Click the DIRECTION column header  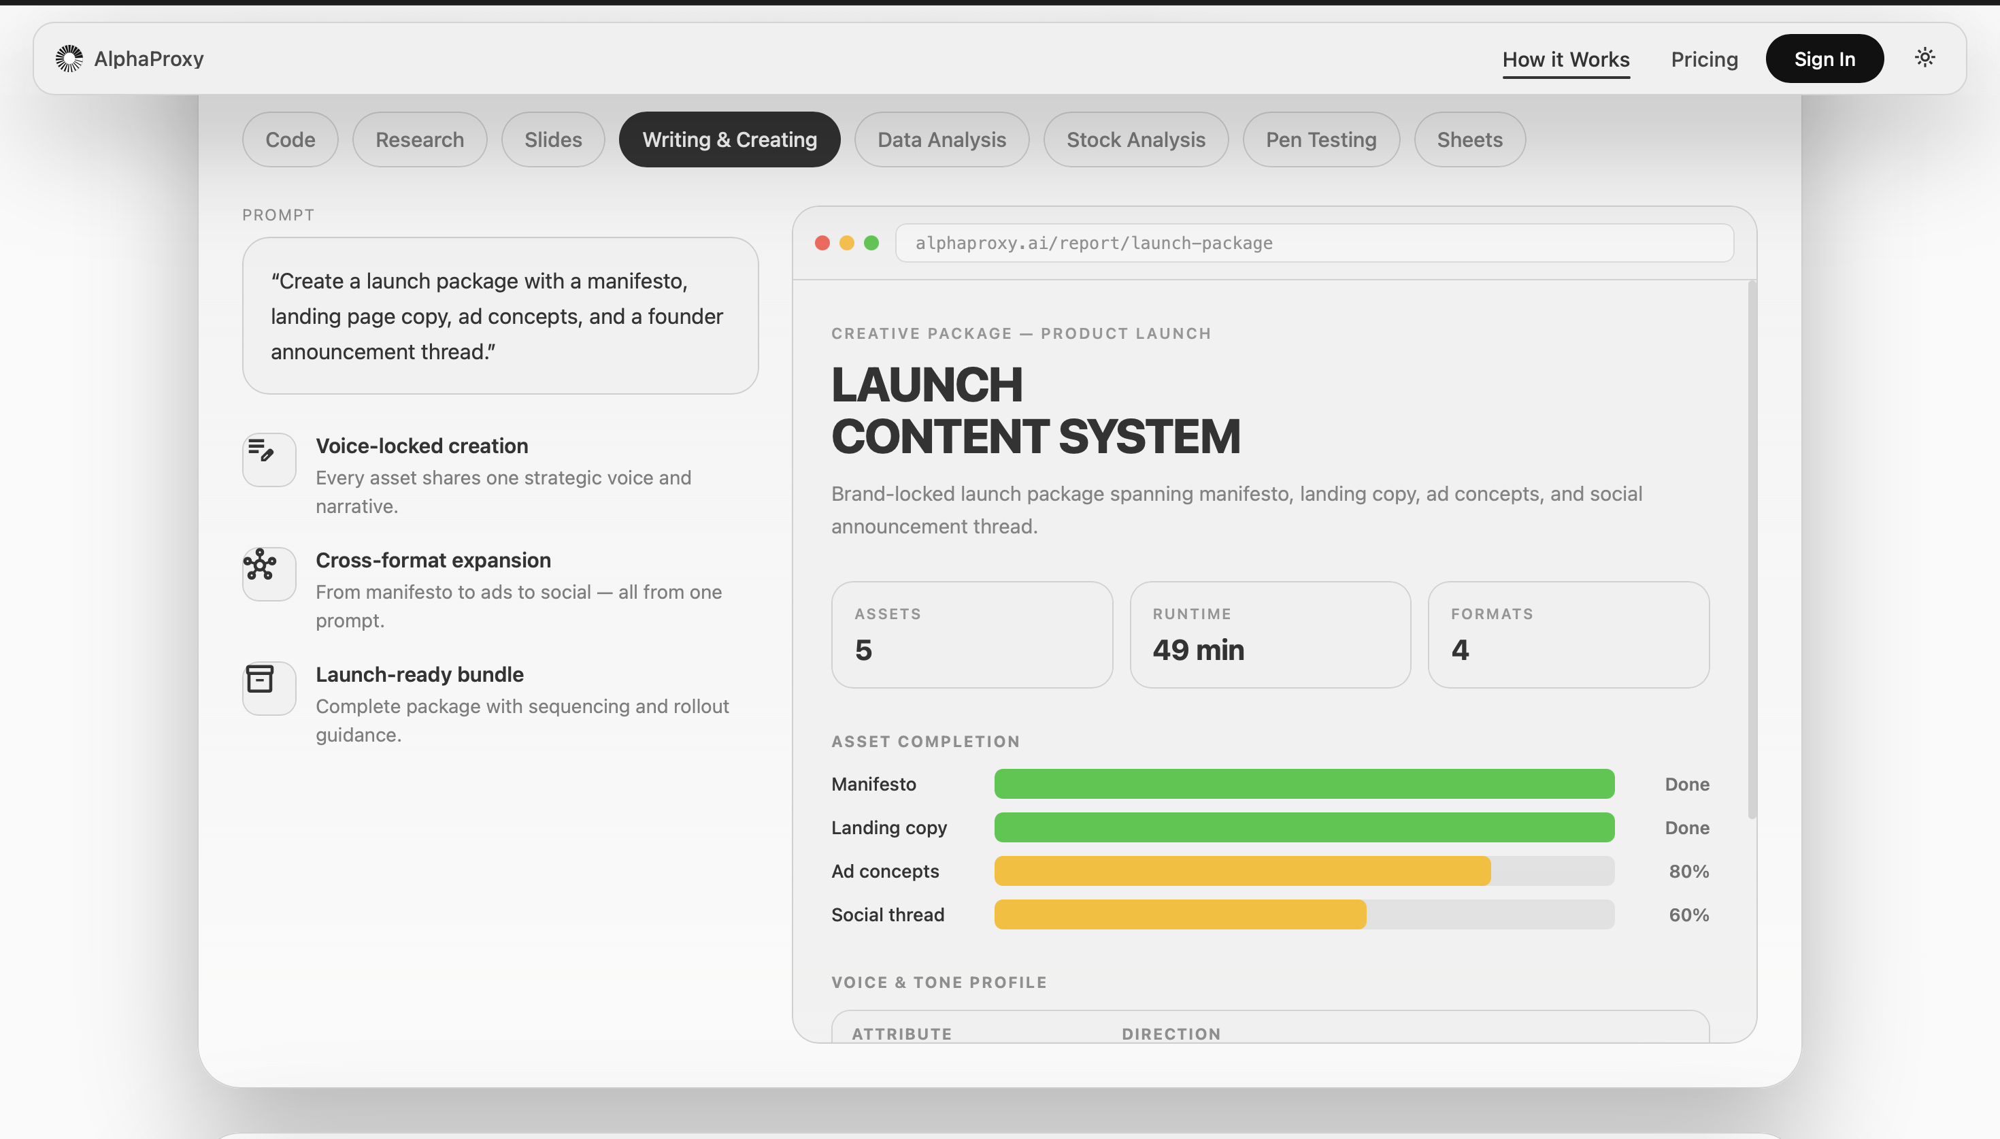(1171, 1034)
